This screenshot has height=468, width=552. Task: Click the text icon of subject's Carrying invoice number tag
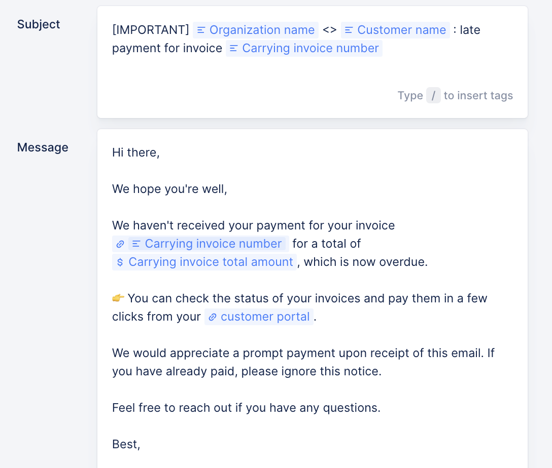coord(233,49)
